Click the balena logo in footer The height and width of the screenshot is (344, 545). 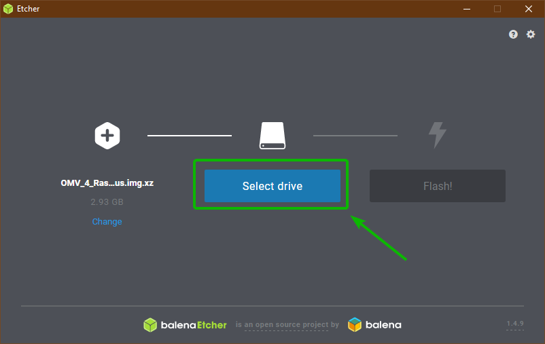(374, 325)
